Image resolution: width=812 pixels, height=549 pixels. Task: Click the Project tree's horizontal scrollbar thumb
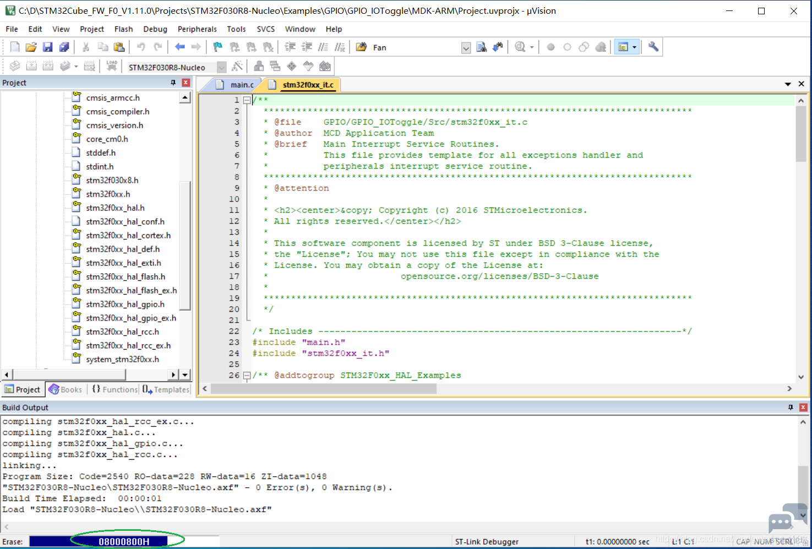click(x=68, y=374)
